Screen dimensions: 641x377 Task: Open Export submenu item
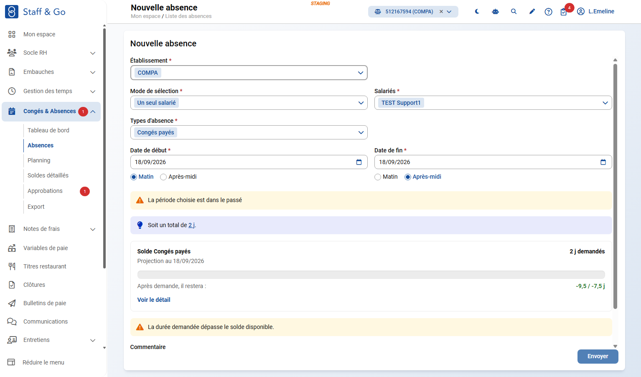(x=36, y=207)
